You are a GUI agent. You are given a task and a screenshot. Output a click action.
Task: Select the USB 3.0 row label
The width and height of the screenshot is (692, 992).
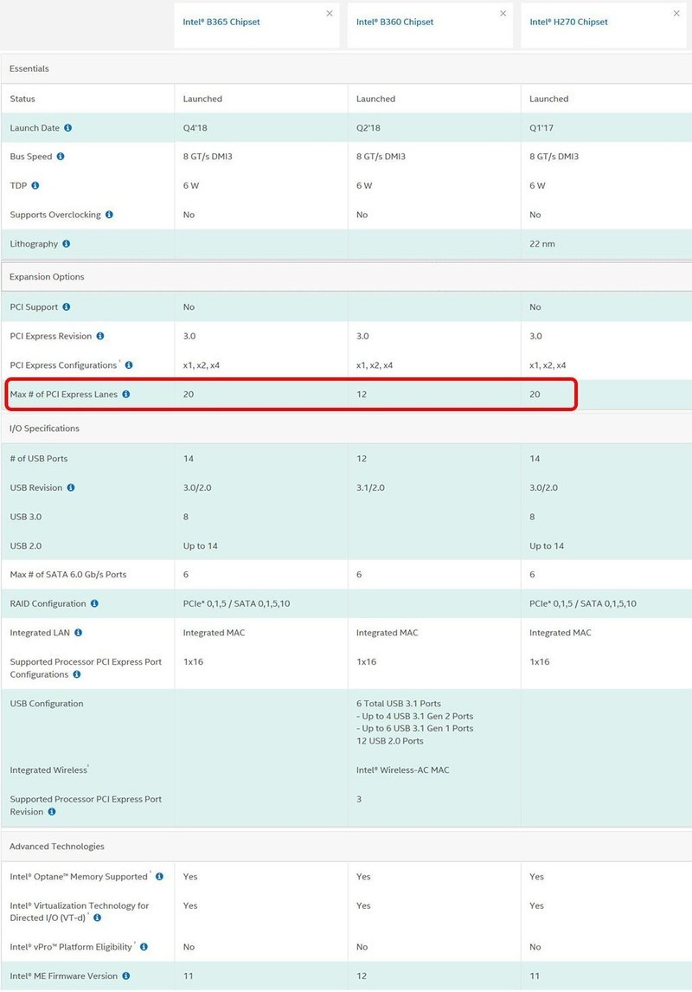[25, 517]
